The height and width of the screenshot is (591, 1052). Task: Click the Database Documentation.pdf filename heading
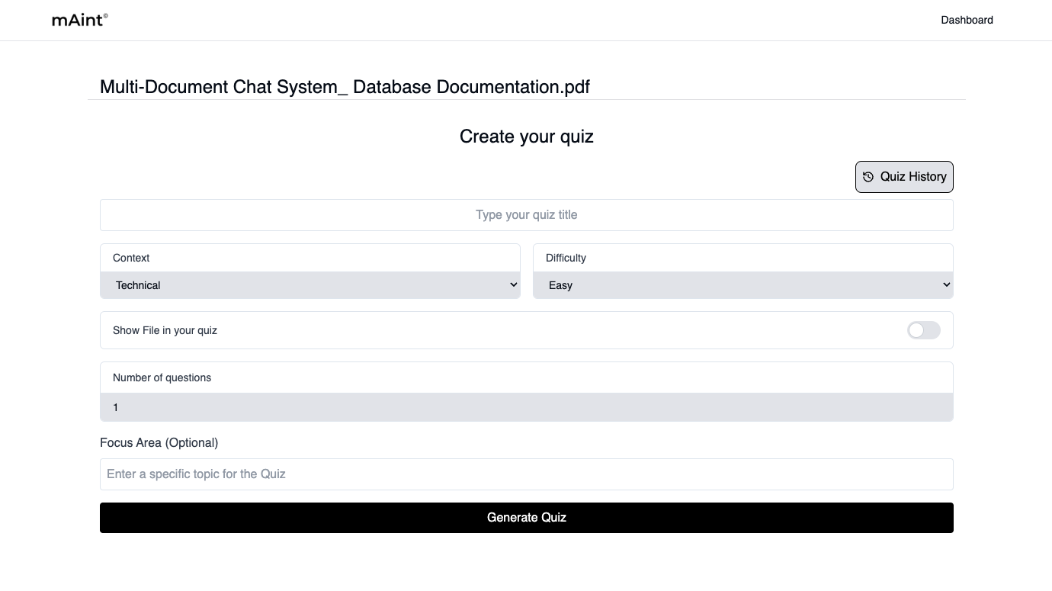point(344,87)
